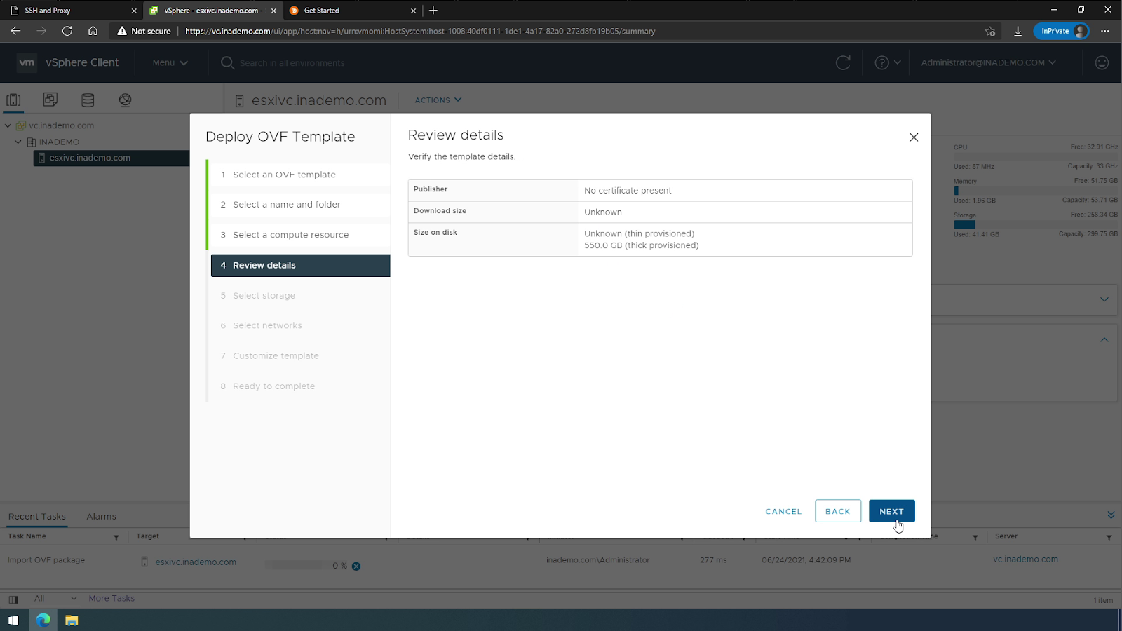Click the search in all environments field
This screenshot has height=631, width=1122.
[x=292, y=62]
